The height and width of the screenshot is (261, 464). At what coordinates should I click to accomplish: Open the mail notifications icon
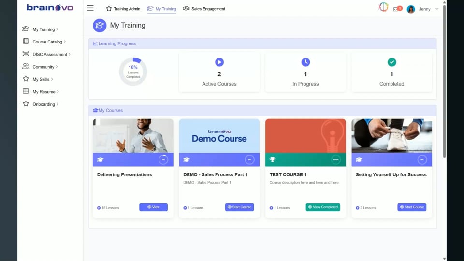click(x=395, y=9)
